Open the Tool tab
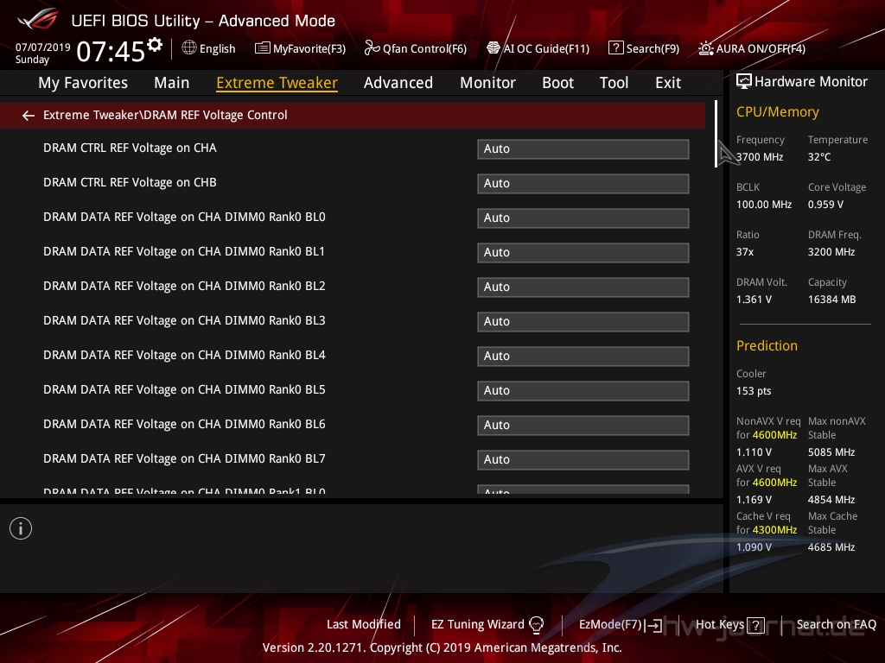This screenshot has width=885, height=663. pos(614,83)
